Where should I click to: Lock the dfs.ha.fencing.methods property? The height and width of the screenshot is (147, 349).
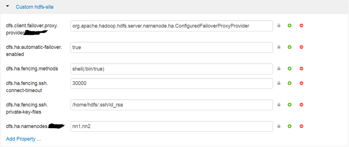pos(279,68)
